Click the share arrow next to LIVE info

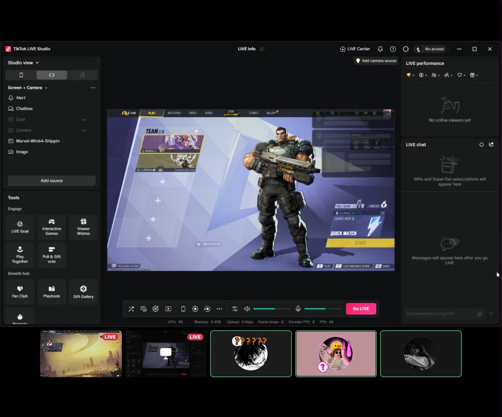click(x=262, y=49)
